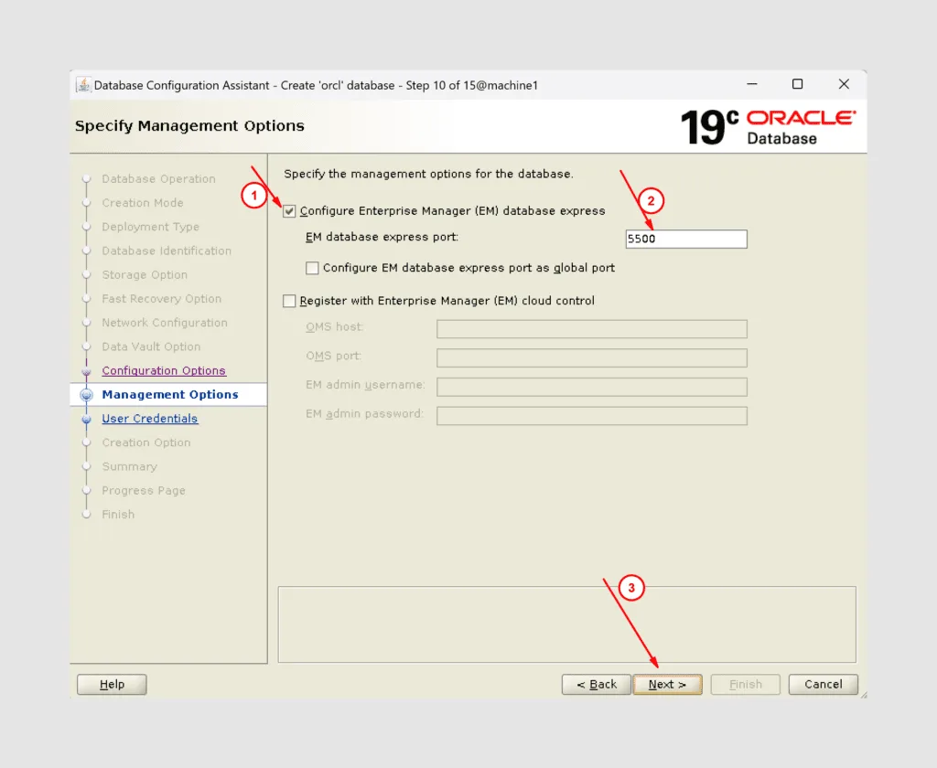Click the Management Options step bullet icon
This screenshot has height=768, width=937.
[87, 395]
